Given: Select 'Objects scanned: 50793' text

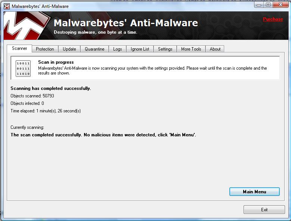Looking at the screenshot, I should click(x=32, y=96).
